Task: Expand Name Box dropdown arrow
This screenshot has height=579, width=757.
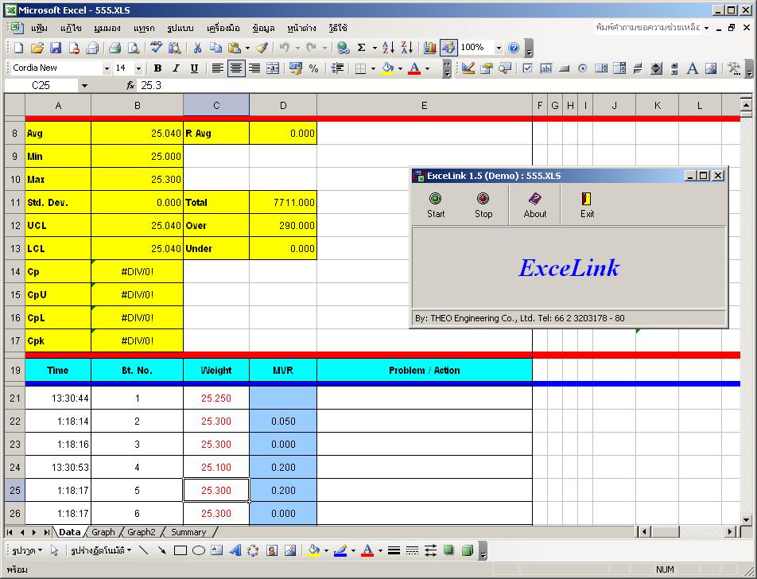Action: pos(84,85)
